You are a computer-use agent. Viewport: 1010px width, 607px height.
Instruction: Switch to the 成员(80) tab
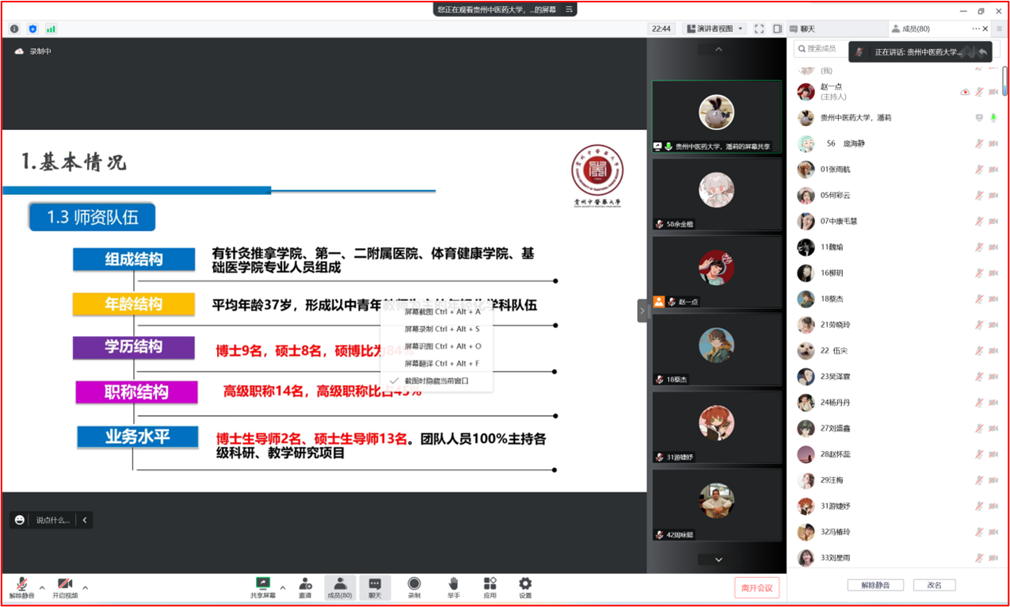coord(916,29)
